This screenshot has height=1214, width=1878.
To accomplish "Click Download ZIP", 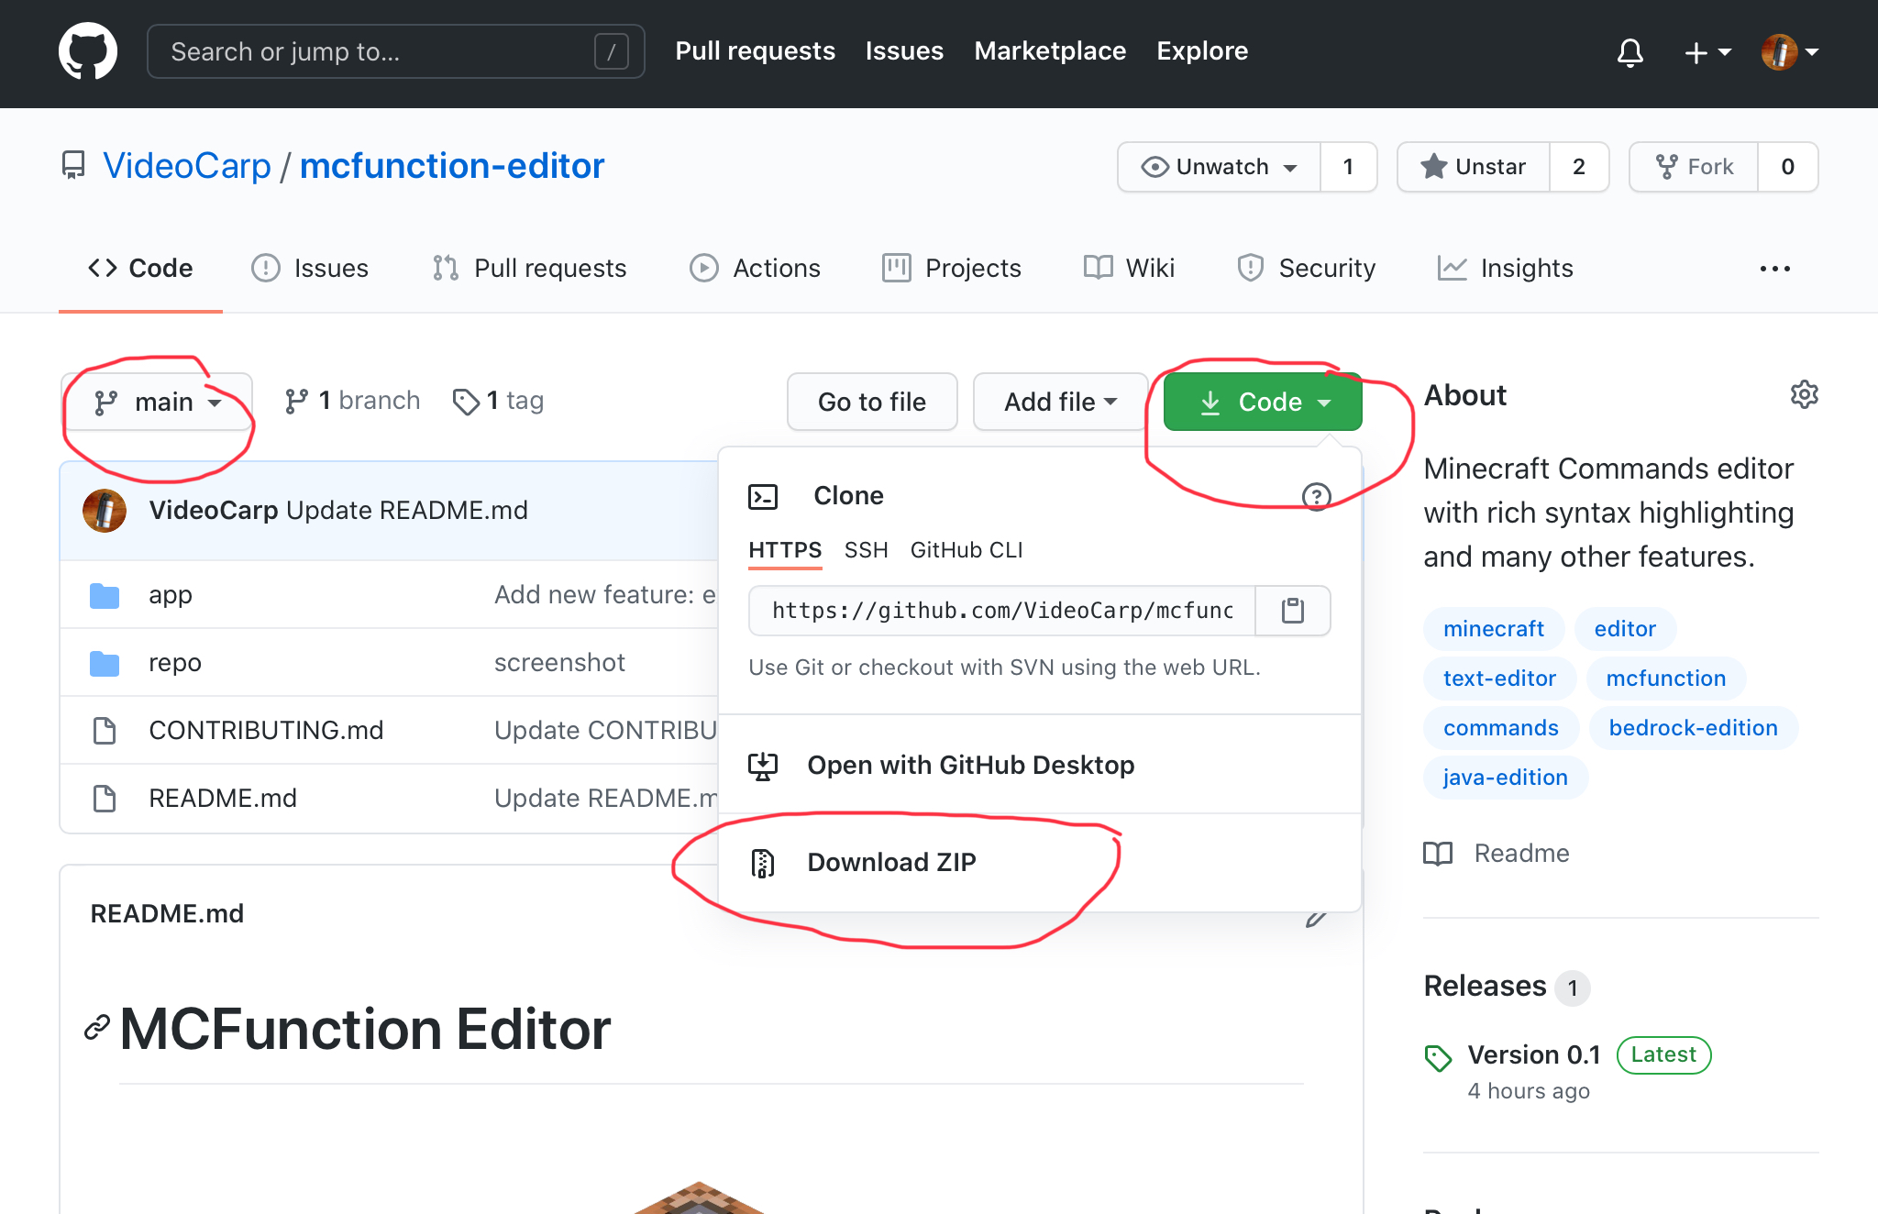I will pyautogui.click(x=891, y=862).
